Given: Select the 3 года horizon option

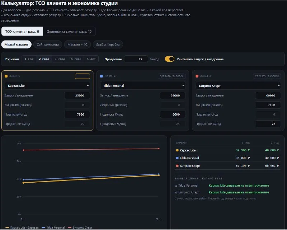Looking at the screenshot, I should pyautogui.click(x=60, y=59).
